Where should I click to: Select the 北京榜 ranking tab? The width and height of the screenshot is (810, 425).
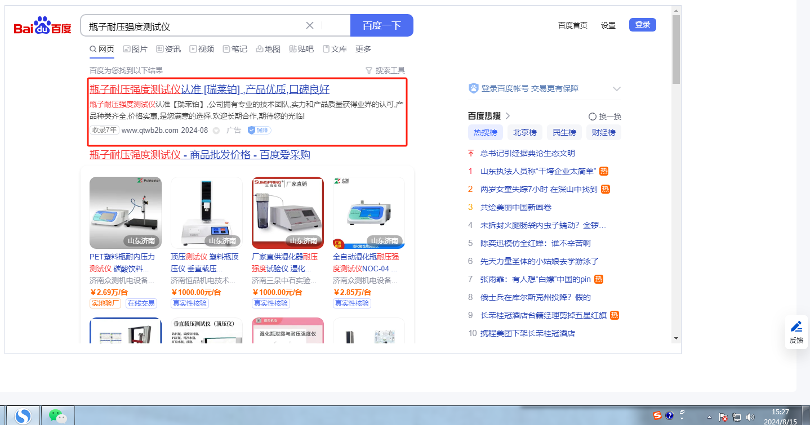pos(525,132)
